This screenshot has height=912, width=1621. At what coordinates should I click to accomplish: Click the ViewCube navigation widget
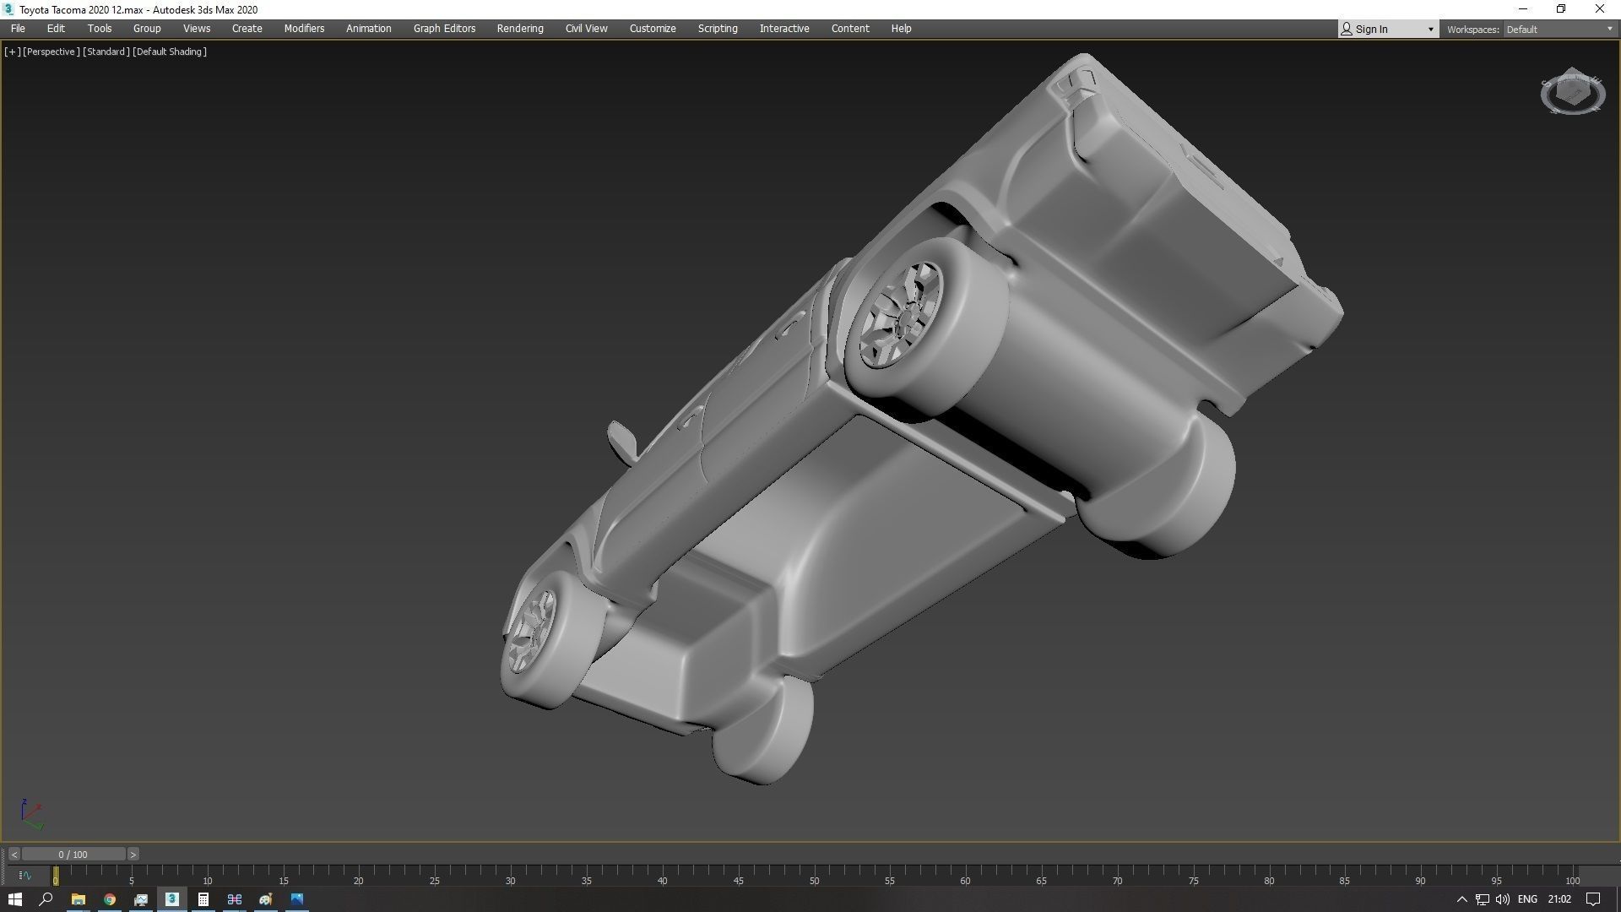point(1572,92)
